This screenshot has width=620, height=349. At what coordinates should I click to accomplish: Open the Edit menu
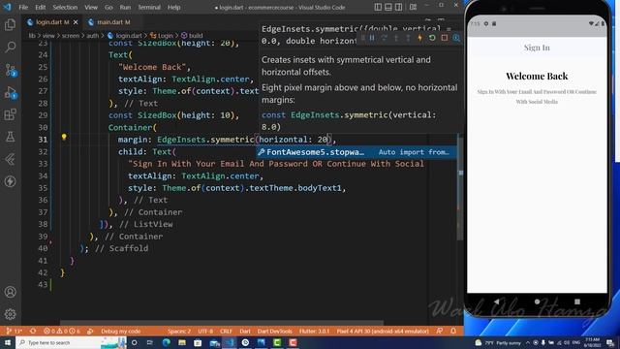40,7
